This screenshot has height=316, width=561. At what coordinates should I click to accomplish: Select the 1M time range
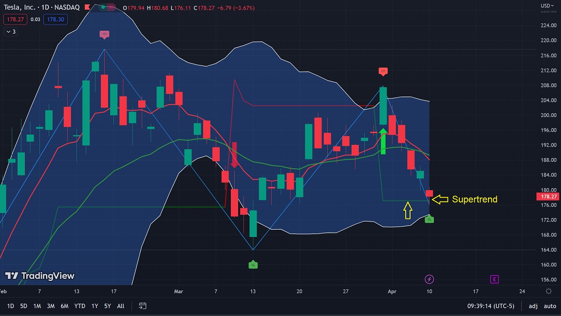pyautogui.click(x=37, y=306)
